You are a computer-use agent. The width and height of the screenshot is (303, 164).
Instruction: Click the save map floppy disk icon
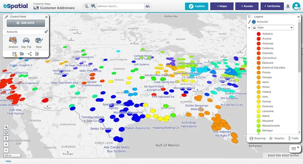[x=15, y=54]
